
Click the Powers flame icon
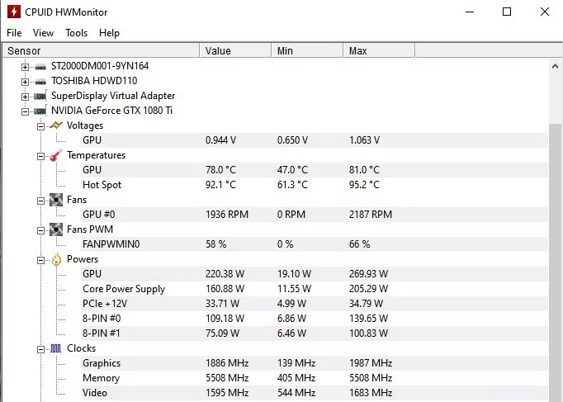click(x=56, y=259)
